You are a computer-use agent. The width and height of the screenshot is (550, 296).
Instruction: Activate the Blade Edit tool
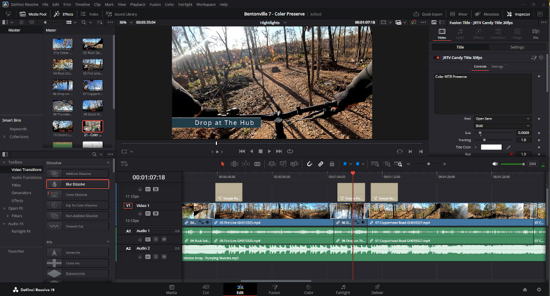tap(257, 164)
